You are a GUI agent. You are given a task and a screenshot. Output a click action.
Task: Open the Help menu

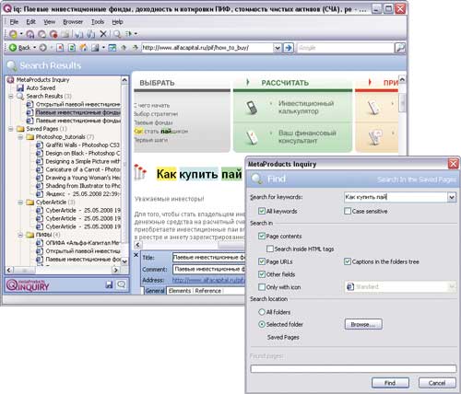[x=117, y=22]
